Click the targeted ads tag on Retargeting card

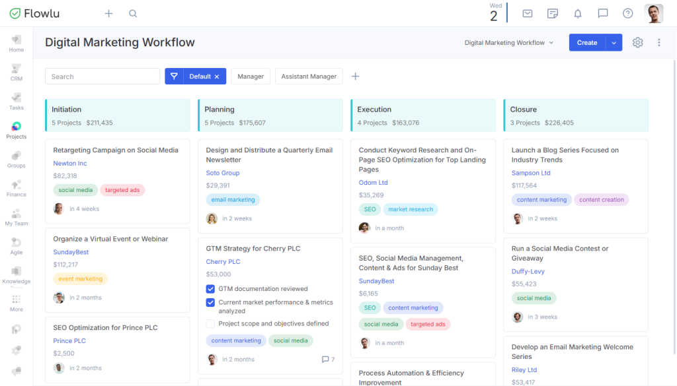122,190
